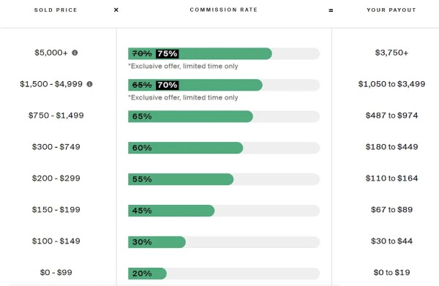439x286 pixels.
Task: Click the 60% commission bar
Action: (x=224, y=148)
